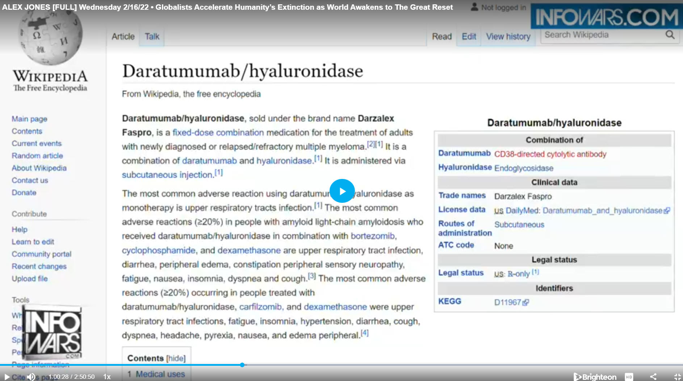The width and height of the screenshot is (683, 381).
Task: Click the CD38-directed cytolytic antibody red link
Action: (550, 154)
